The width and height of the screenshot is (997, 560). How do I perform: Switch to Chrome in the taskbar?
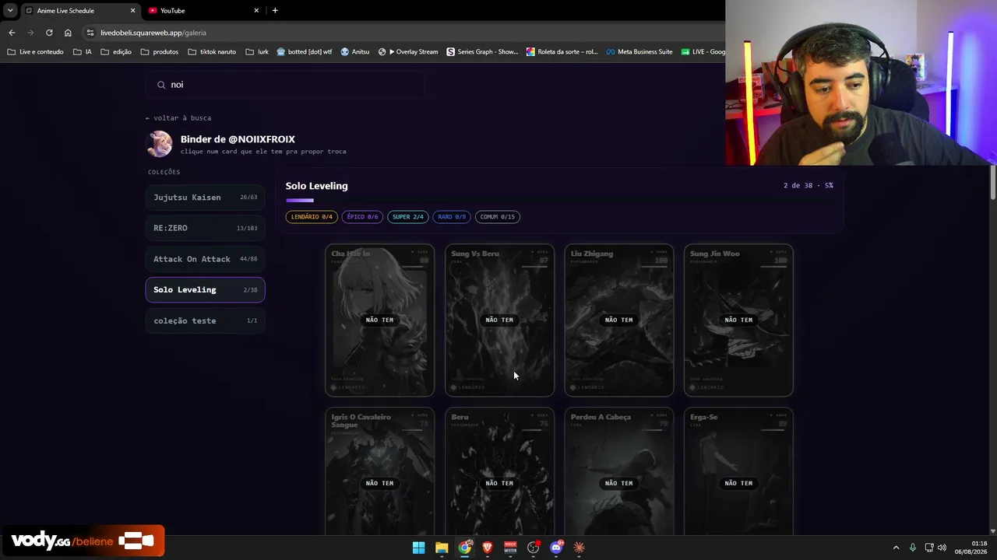465,548
